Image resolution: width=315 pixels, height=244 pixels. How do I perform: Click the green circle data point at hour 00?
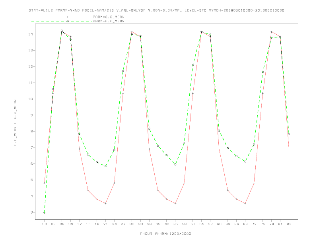(45, 213)
